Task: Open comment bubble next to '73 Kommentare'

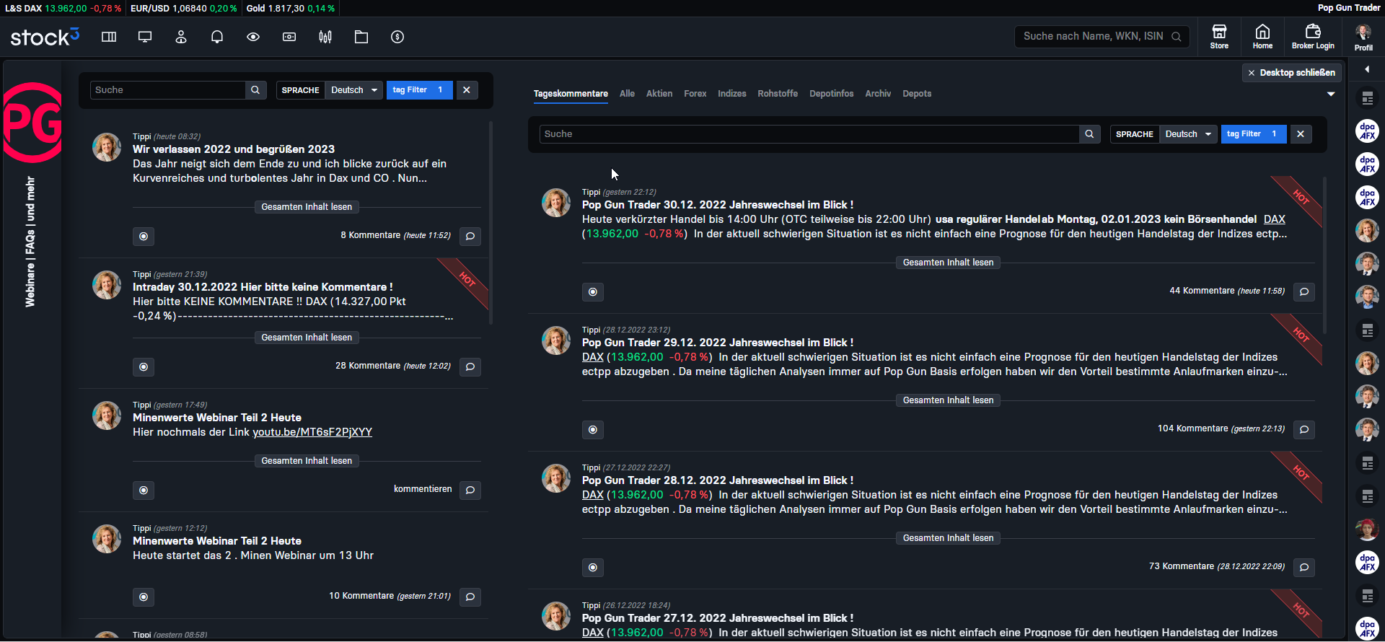Action: point(1304,567)
